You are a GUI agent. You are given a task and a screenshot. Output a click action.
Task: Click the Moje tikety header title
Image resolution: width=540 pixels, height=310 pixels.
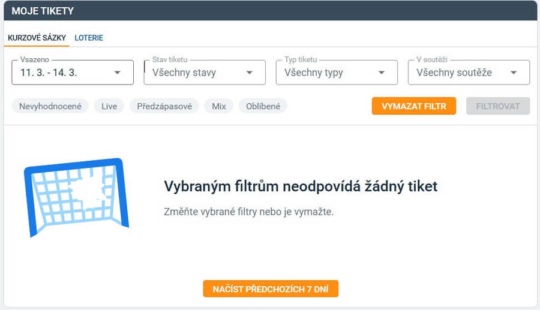pos(43,11)
